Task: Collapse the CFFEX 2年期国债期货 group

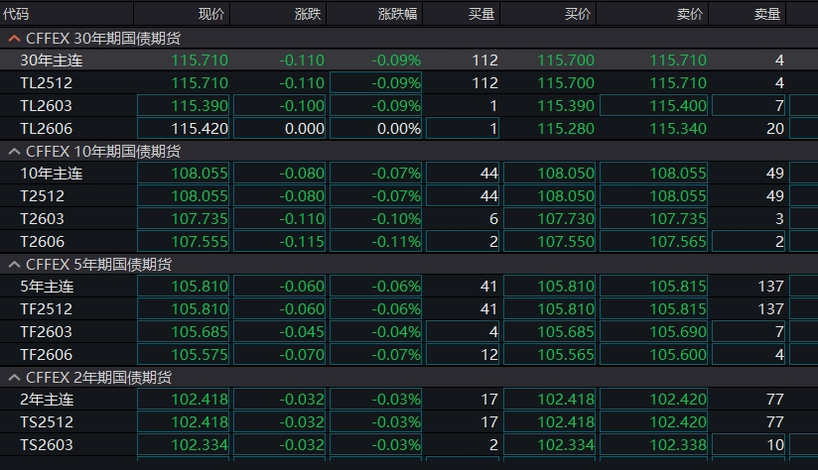Action: 14,378
